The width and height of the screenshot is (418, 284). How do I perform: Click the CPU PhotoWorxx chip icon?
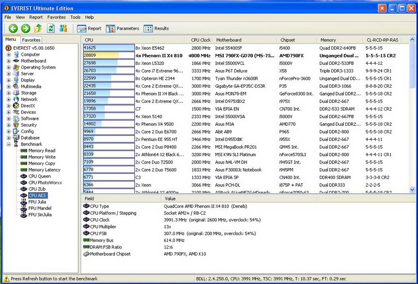pyautogui.click(x=24, y=183)
